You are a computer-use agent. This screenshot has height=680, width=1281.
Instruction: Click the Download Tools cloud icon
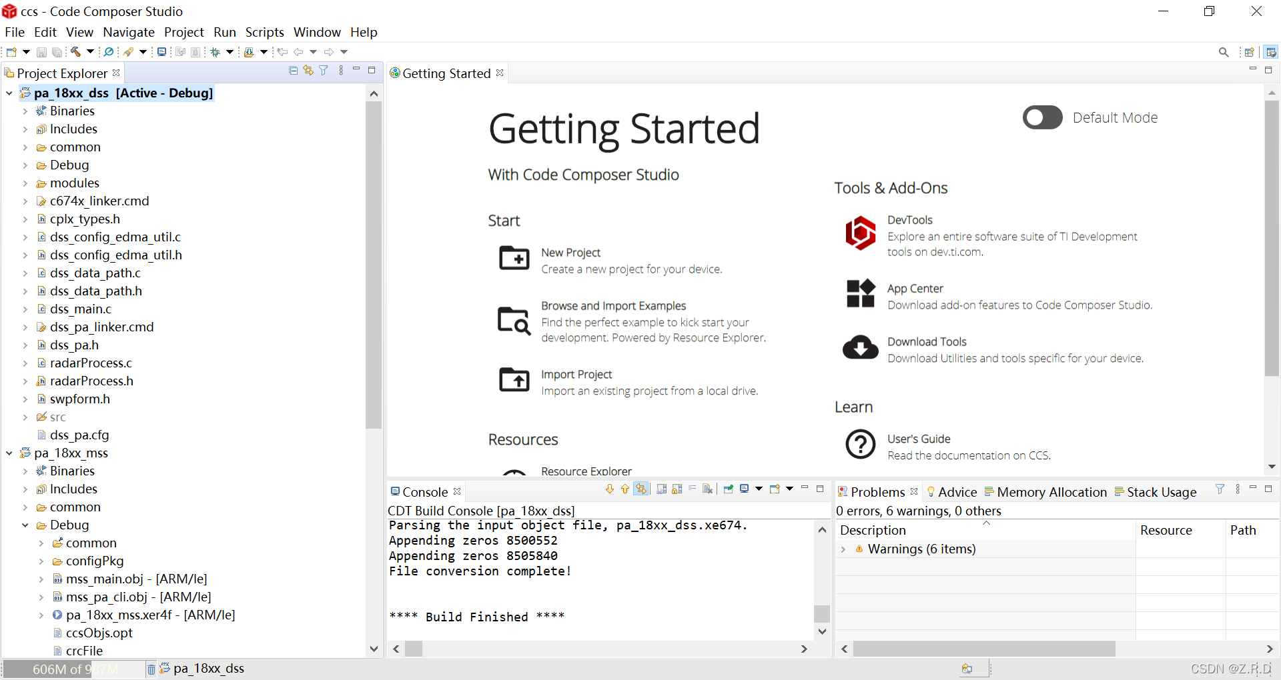(861, 347)
